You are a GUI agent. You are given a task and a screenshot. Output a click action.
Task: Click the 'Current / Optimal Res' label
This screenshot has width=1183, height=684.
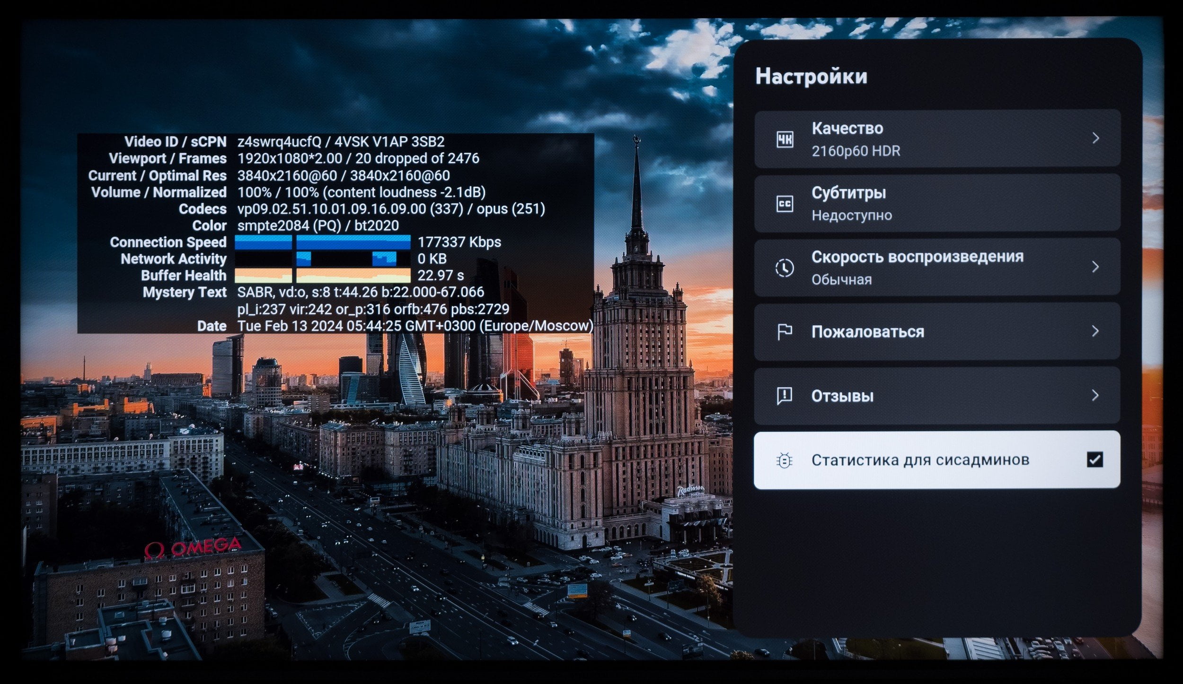pyautogui.click(x=157, y=175)
